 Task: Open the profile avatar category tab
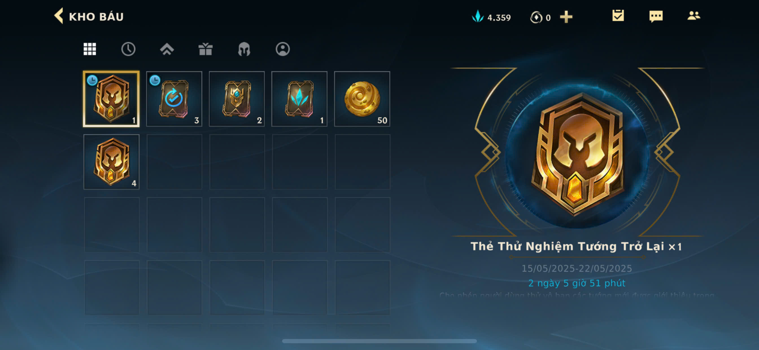pyautogui.click(x=283, y=49)
